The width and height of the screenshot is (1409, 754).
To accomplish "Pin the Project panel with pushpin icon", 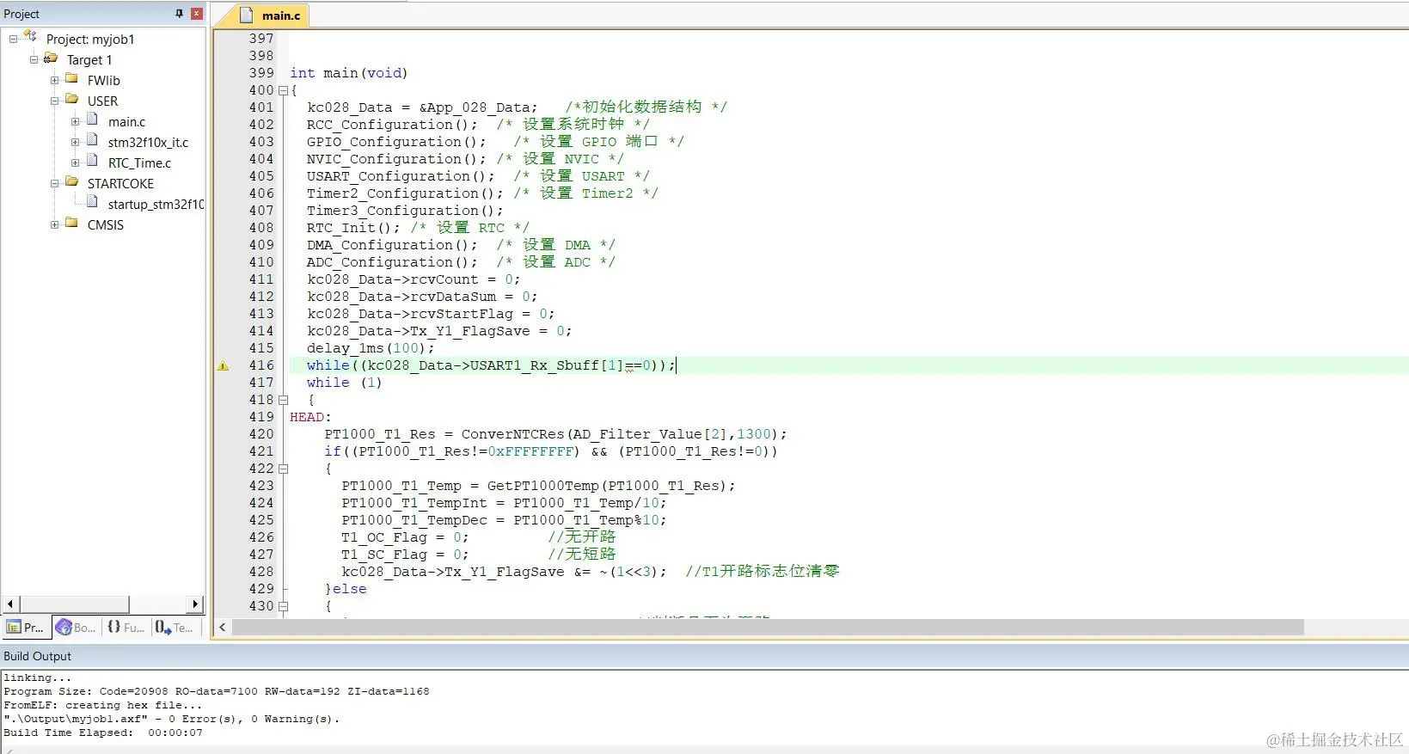I will click(x=179, y=14).
